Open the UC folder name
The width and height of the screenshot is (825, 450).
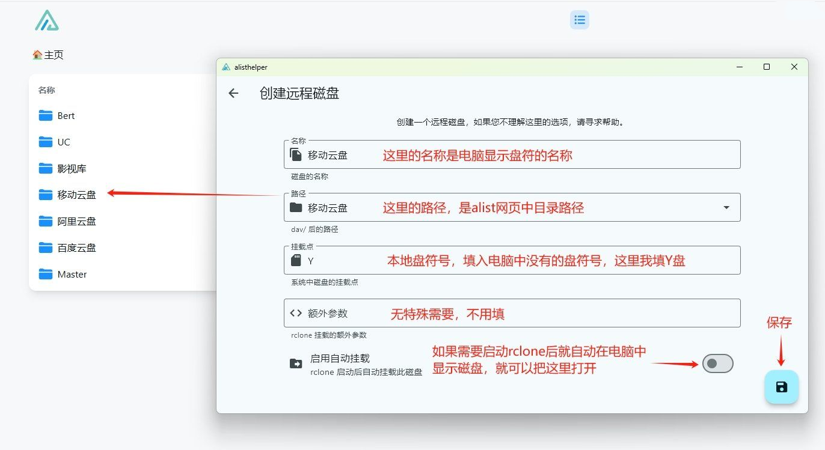[x=64, y=142]
